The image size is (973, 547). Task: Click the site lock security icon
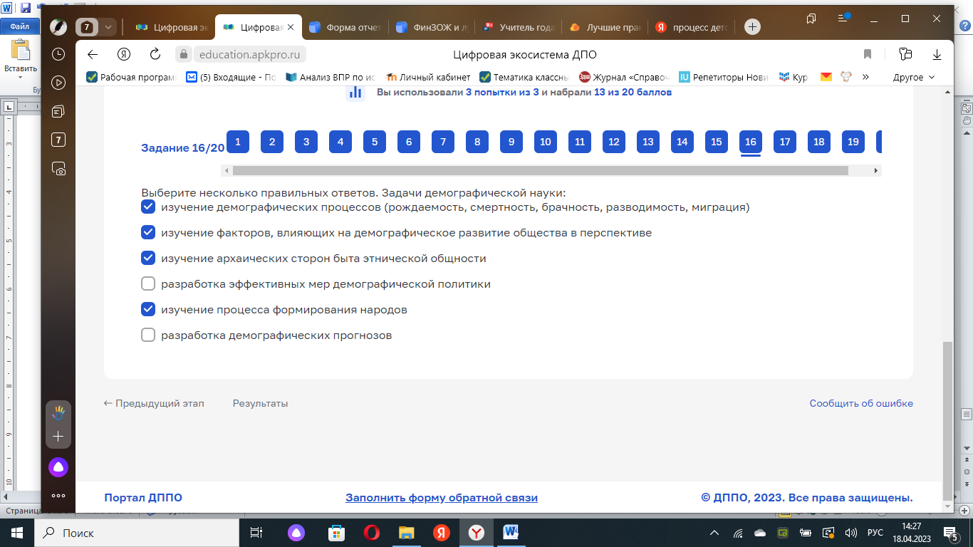[x=184, y=54]
